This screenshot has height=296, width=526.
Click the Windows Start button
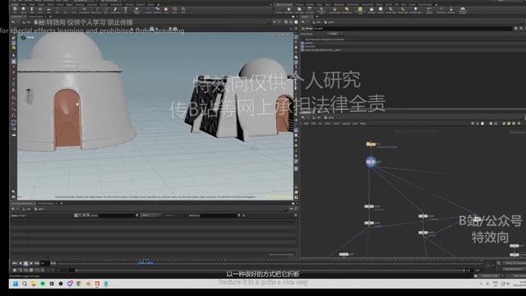click(16, 284)
